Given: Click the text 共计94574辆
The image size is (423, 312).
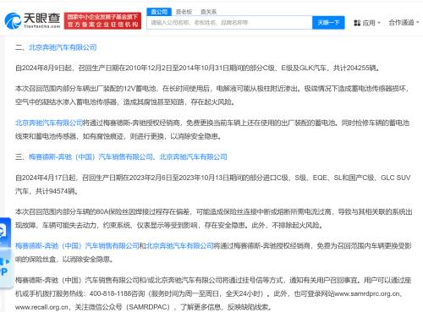Looking at the screenshot, I should pyautogui.click(x=55, y=191).
